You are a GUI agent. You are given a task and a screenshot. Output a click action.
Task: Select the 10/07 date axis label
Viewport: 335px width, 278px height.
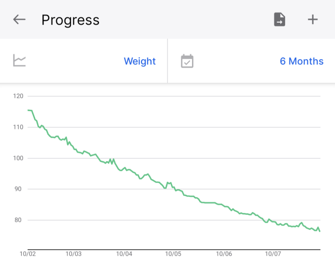pos(273,254)
